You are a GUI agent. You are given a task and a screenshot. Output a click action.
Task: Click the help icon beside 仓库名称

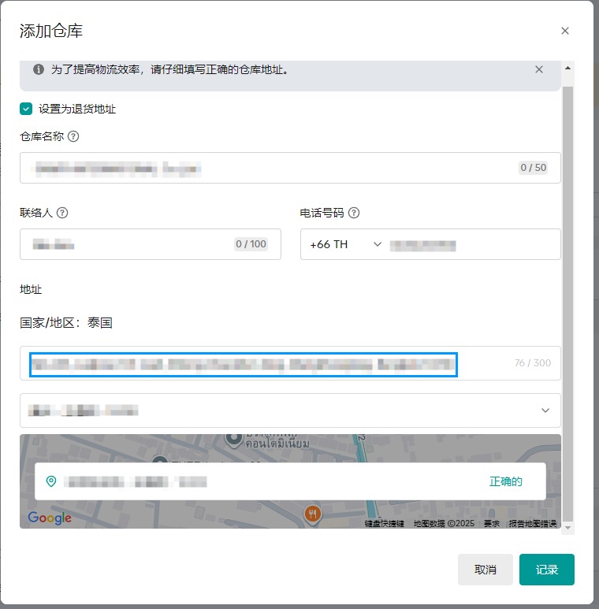pyautogui.click(x=73, y=136)
